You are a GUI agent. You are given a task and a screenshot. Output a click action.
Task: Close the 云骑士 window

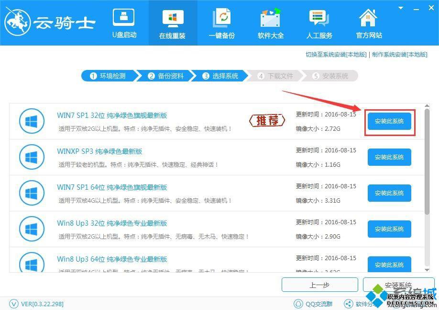pos(431,8)
